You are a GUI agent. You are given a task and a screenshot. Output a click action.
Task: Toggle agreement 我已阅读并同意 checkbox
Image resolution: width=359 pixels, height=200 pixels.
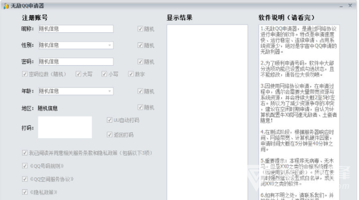point(25,153)
